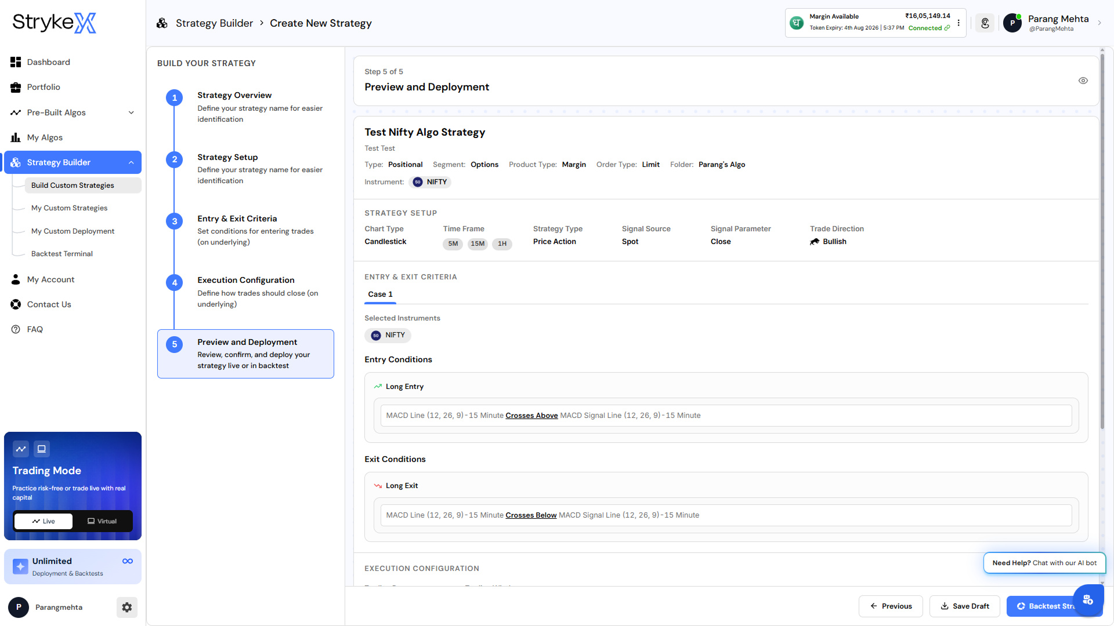Click the StrykeX logo
Viewport: 1114px width, 626px height.
55,23
